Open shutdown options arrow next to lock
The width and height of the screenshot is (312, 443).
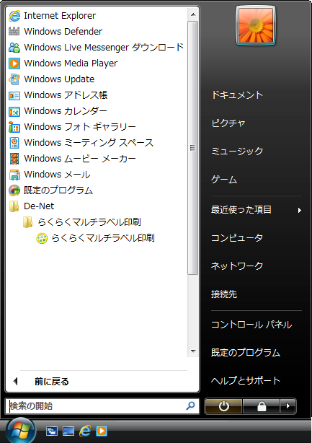click(288, 406)
